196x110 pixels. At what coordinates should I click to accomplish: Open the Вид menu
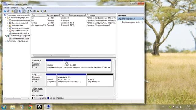point(22,8)
